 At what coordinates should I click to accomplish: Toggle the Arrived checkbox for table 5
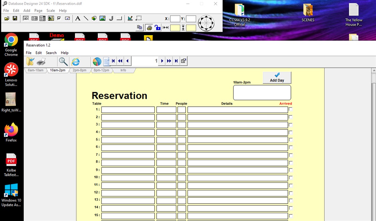(290, 140)
